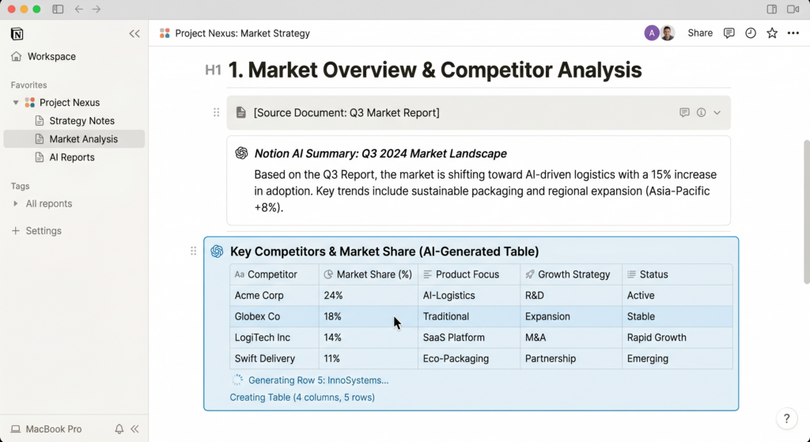This screenshot has height=442, width=810.
Task: Click AI icon beside Notion AI Summary
Action: point(241,153)
